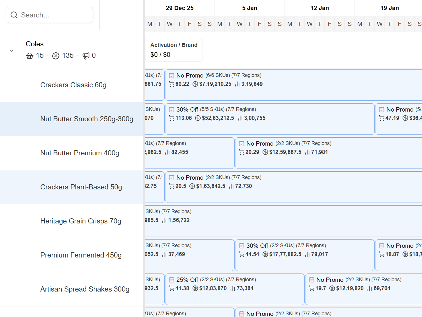
Task: Click cart icon beside 44.54
Action: 242,254
